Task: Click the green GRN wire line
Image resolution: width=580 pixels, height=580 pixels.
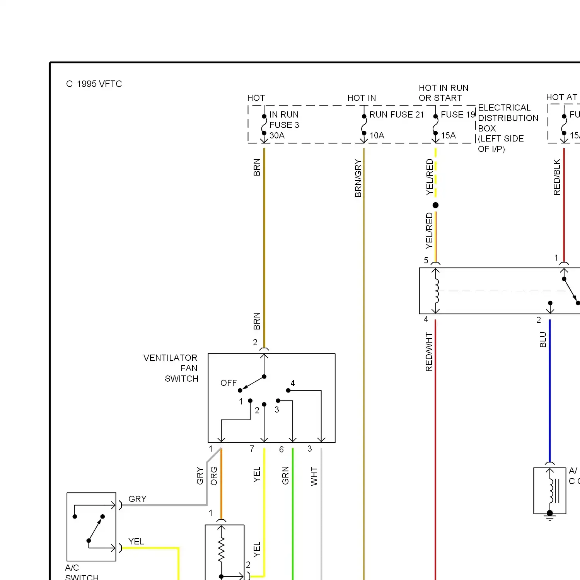Action: click(x=293, y=514)
